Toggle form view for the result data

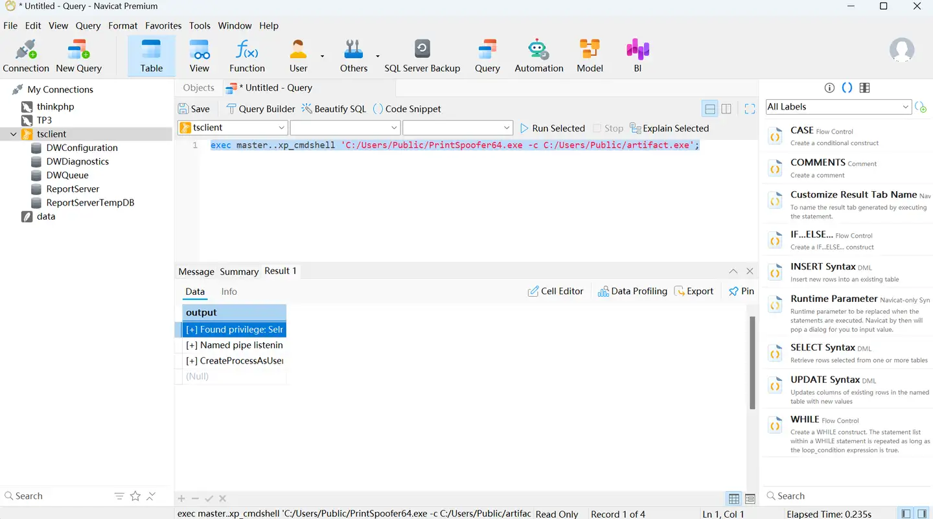pyautogui.click(x=750, y=499)
